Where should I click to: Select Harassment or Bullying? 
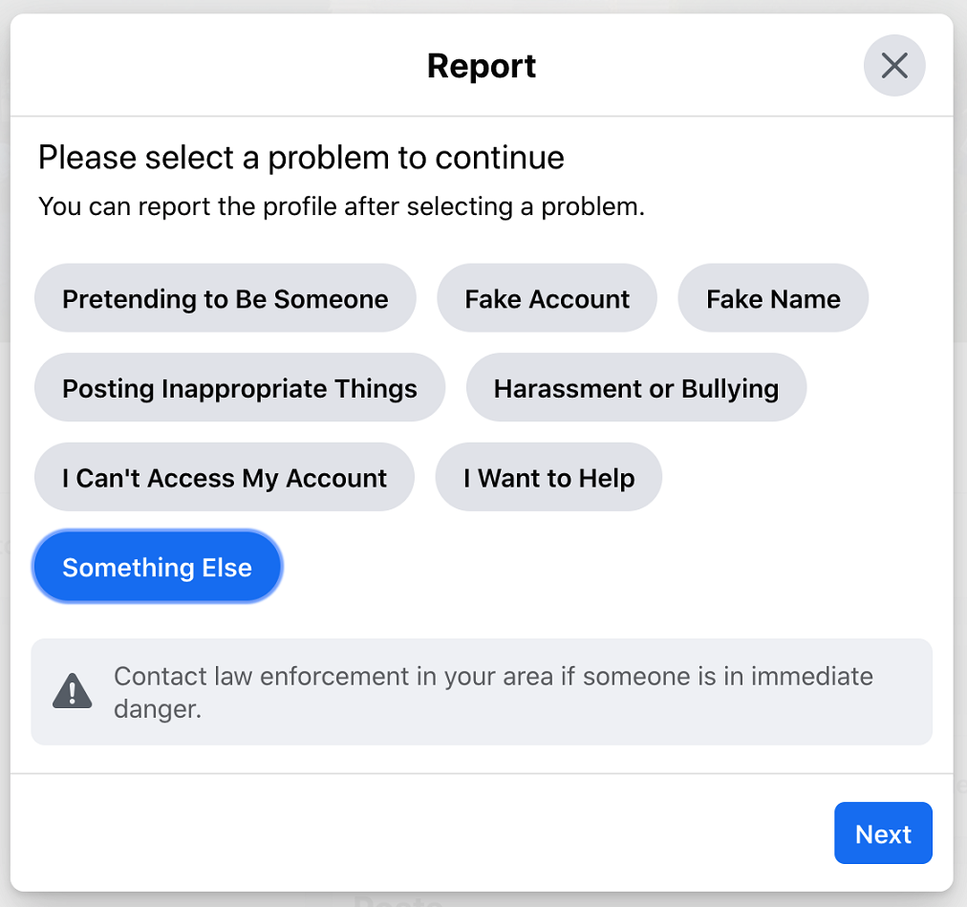pos(635,388)
